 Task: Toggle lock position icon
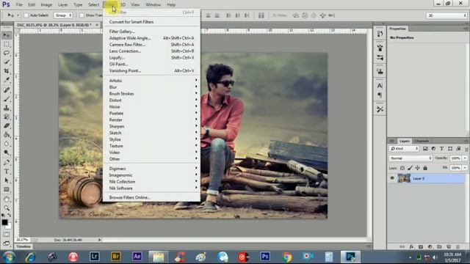click(418, 168)
